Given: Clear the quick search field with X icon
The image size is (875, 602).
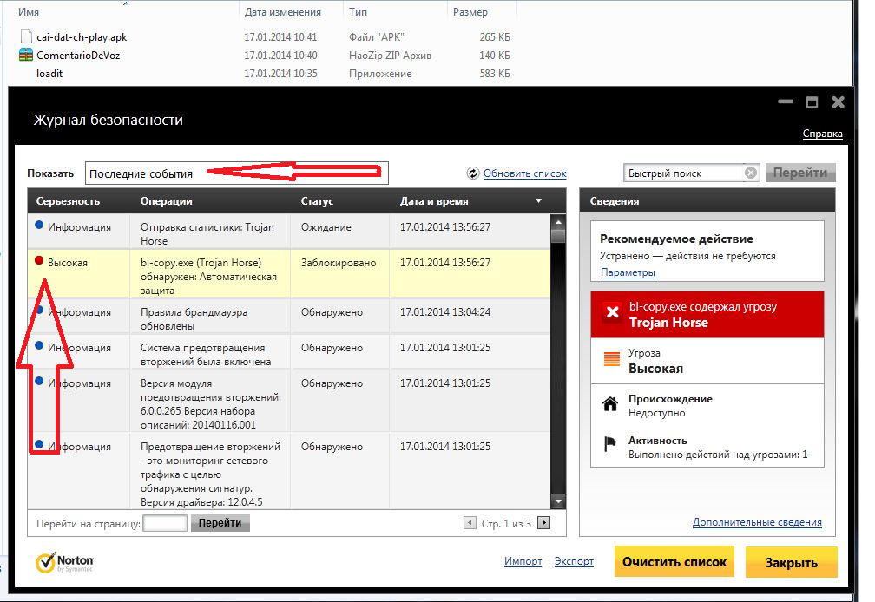Looking at the screenshot, I should pos(751,173).
